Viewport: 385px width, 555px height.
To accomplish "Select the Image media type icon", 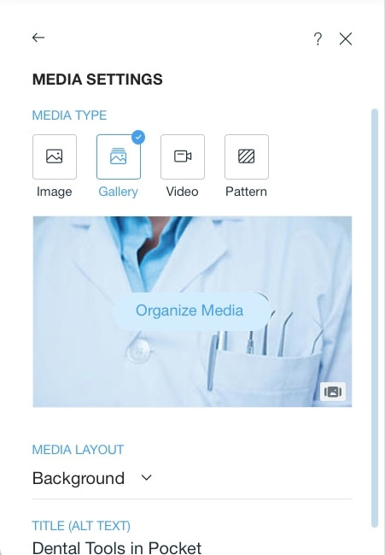I will tap(55, 156).
